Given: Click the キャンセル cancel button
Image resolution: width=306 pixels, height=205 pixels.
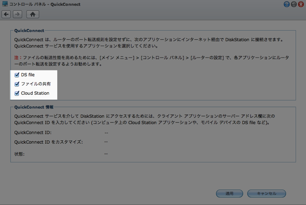Looking at the screenshot, I should (x=266, y=193).
